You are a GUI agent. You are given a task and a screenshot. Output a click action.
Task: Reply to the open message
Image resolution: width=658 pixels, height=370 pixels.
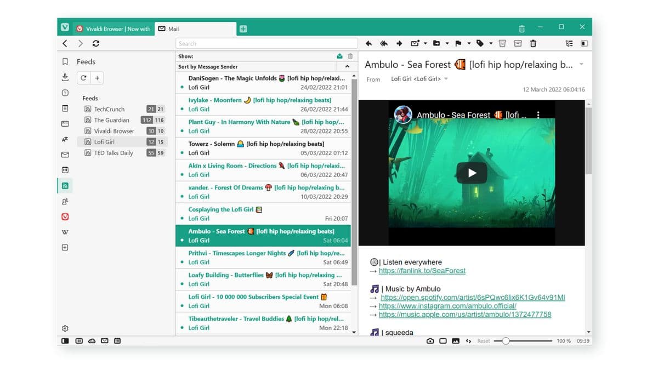(x=368, y=43)
